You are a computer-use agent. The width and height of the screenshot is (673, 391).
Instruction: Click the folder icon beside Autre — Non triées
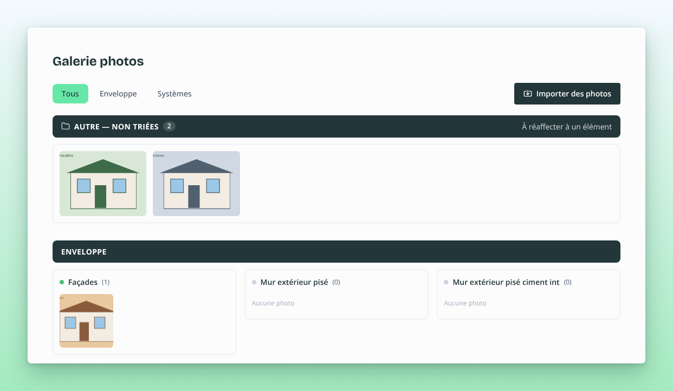pos(66,126)
